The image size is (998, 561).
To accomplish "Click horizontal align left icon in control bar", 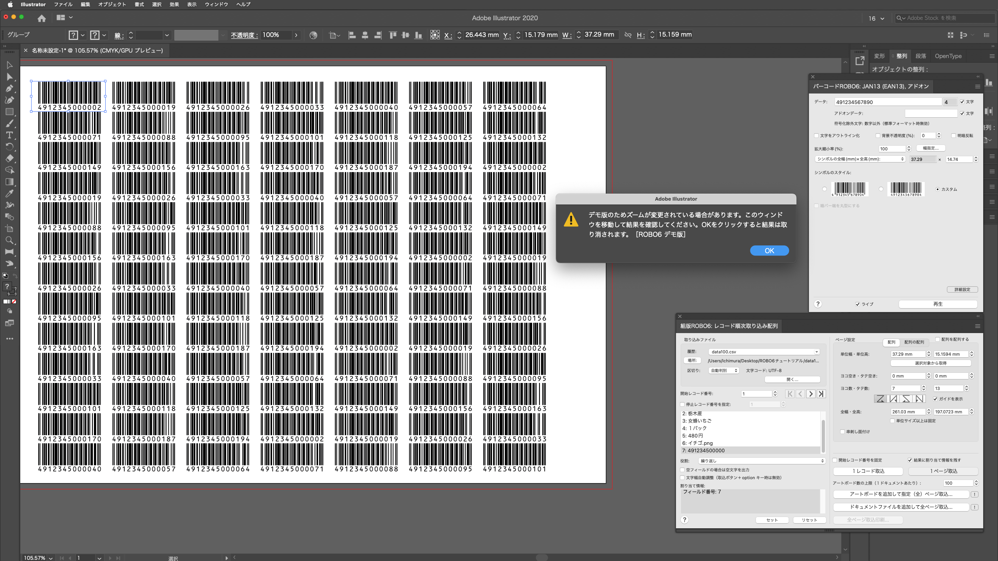I will (x=352, y=35).
